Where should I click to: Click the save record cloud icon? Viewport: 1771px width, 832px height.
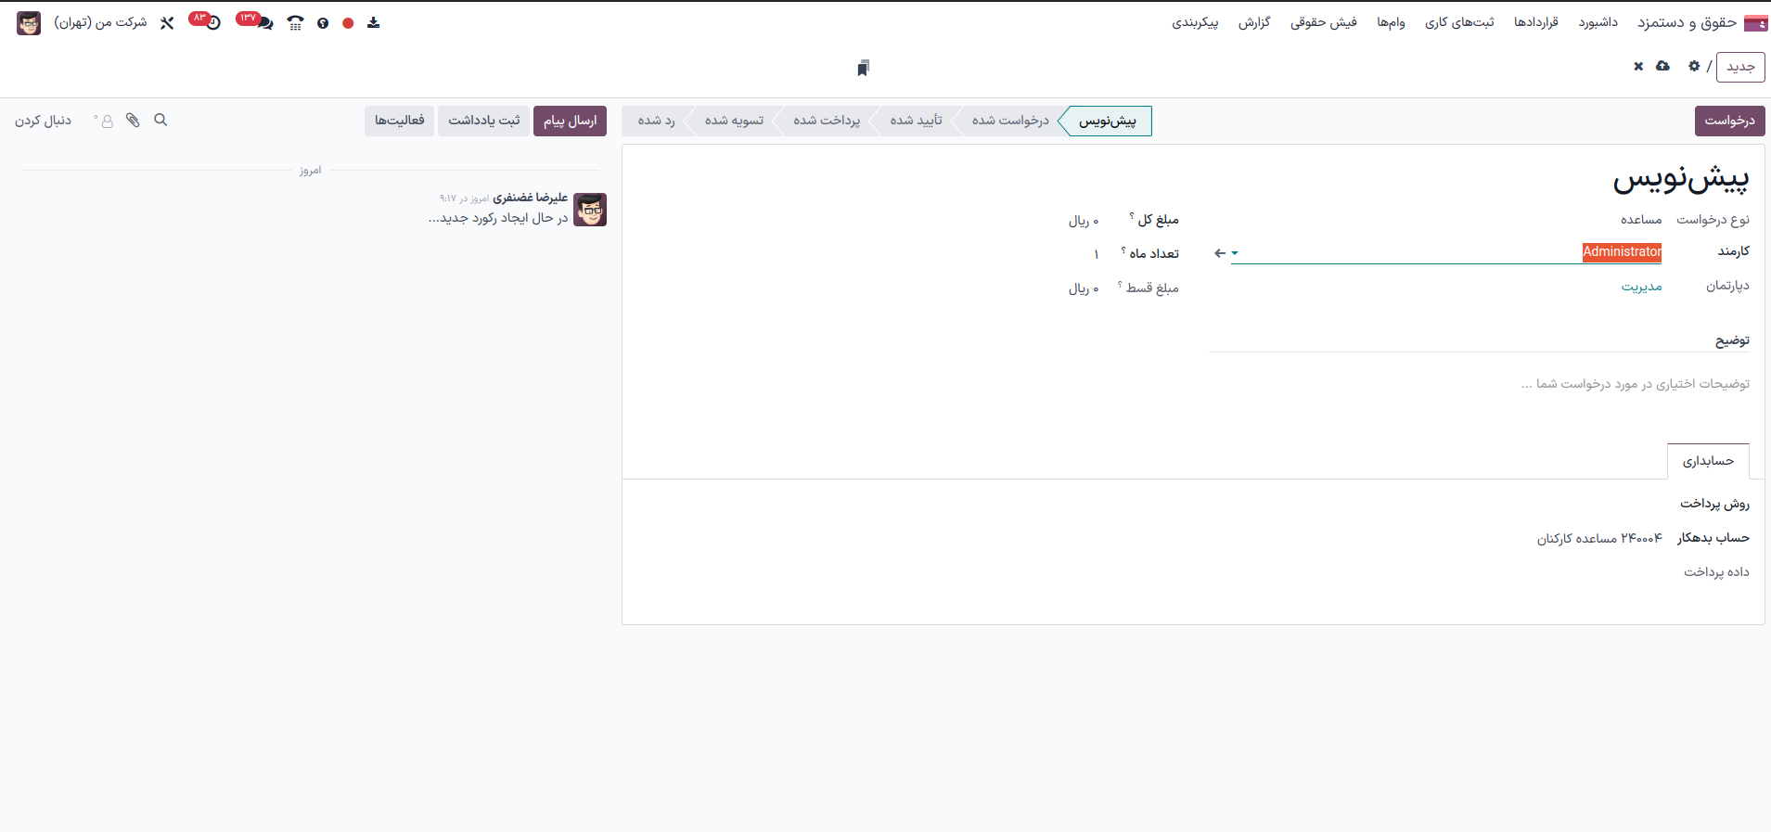coord(1662,66)
